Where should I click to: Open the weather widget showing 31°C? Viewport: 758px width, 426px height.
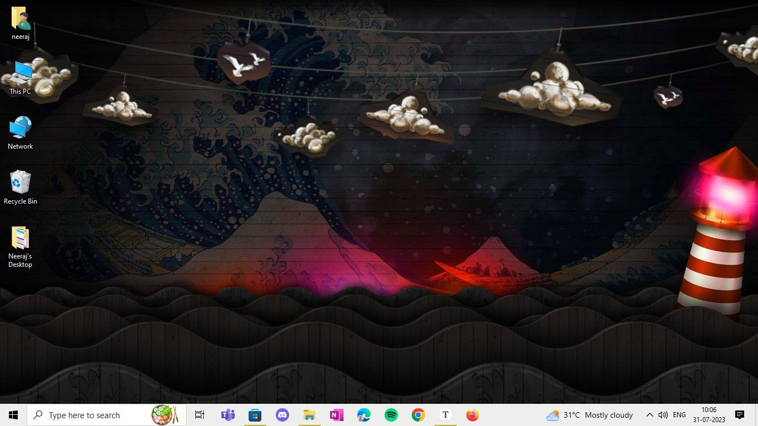tap(589, 415)
